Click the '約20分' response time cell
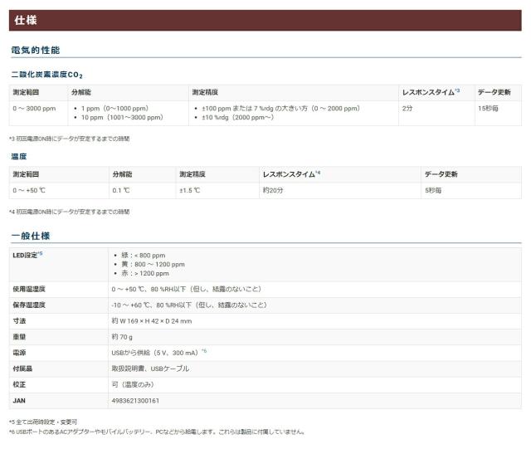This screenshot has width=531, height=449. [273, 190]
